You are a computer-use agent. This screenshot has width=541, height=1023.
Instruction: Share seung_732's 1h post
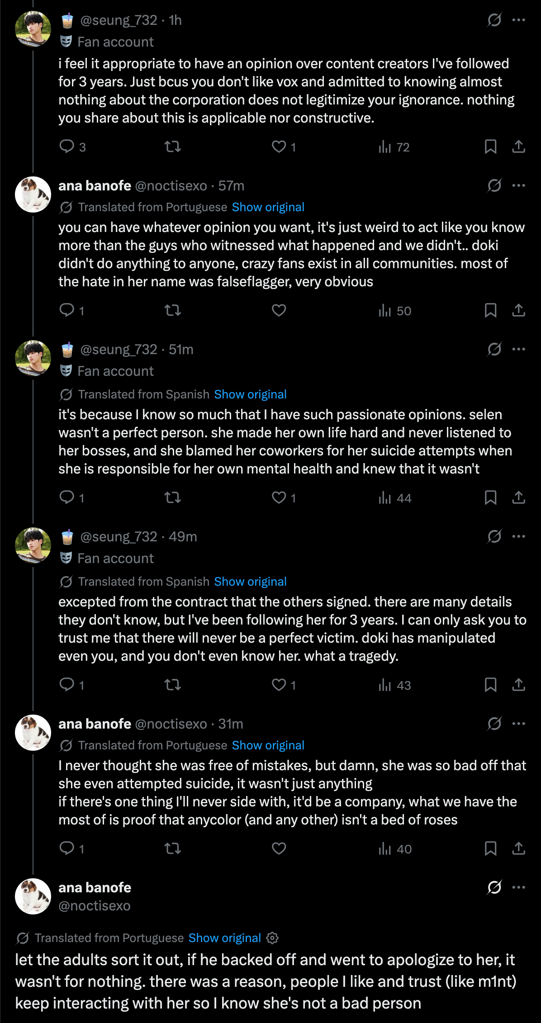click(518, 147)
